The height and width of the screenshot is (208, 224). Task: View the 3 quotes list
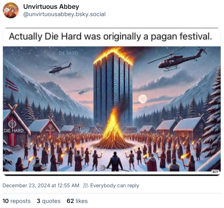point(48,201)
